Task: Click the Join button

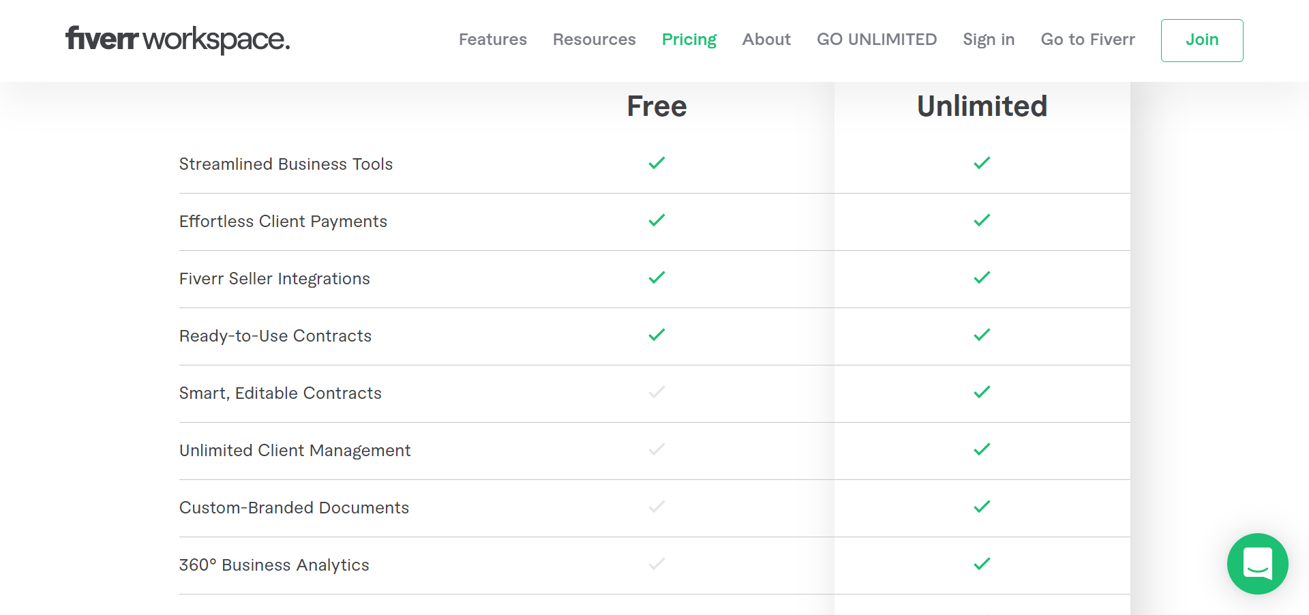Action: [x=1202, y=40]
